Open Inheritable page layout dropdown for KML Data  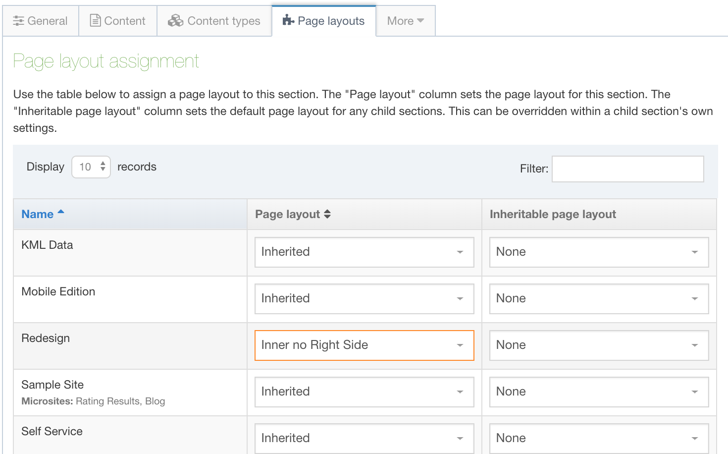(x=599, y=252)
